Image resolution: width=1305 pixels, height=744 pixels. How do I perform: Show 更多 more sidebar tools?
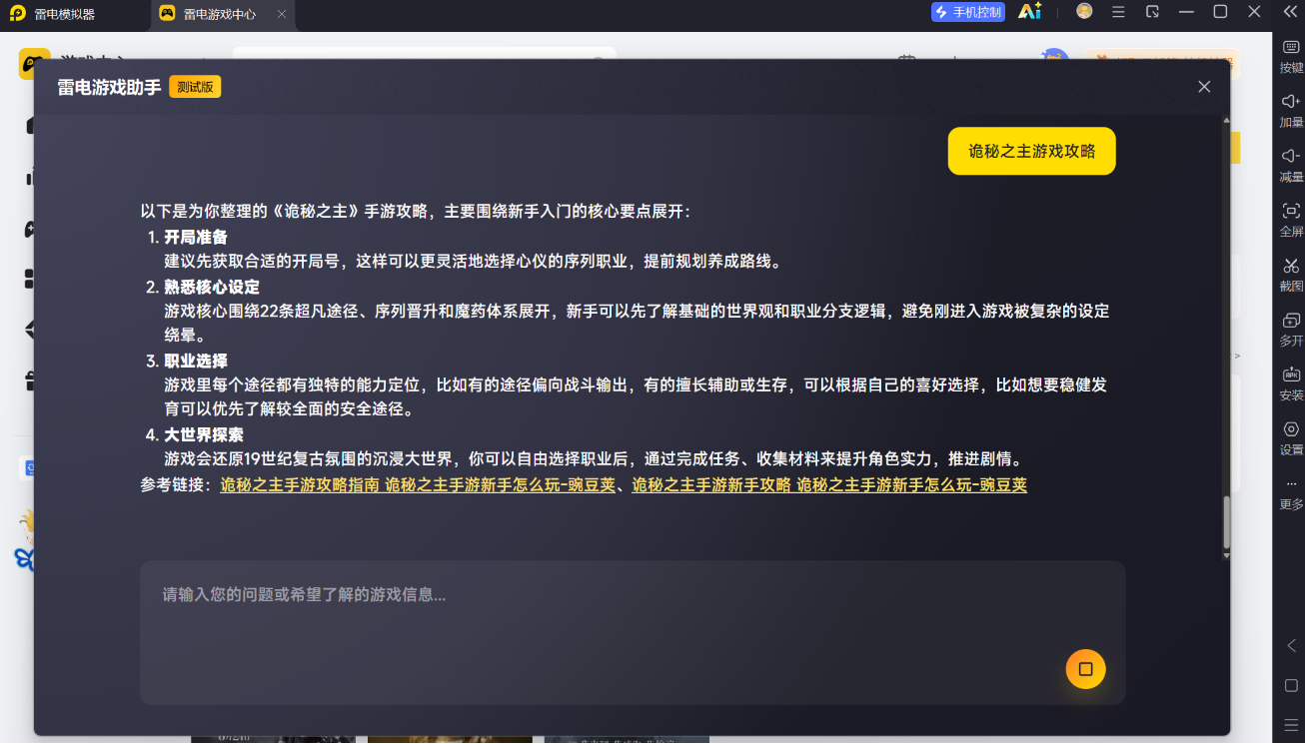pyautogui.click(x=1291, y=493)
